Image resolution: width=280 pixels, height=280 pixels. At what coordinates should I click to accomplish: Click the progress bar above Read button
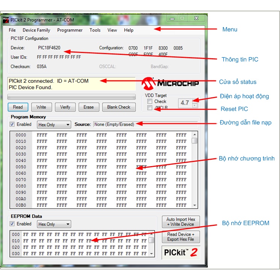(71, 97)
